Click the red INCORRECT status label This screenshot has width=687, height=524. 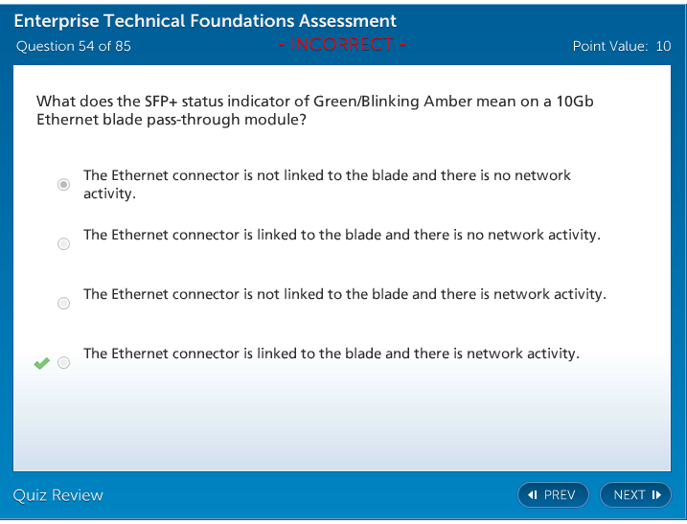coord(342,44)
